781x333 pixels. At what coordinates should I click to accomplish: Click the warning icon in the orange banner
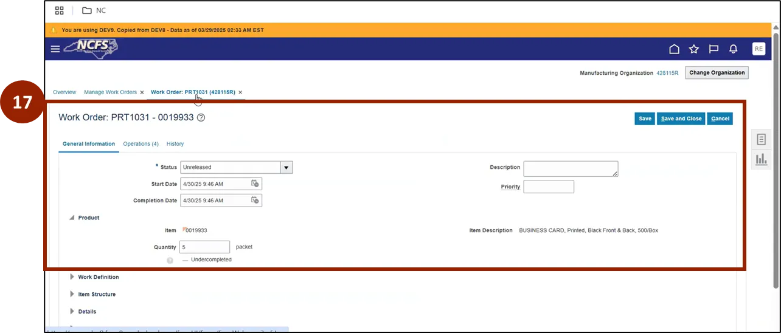(54, 30)
